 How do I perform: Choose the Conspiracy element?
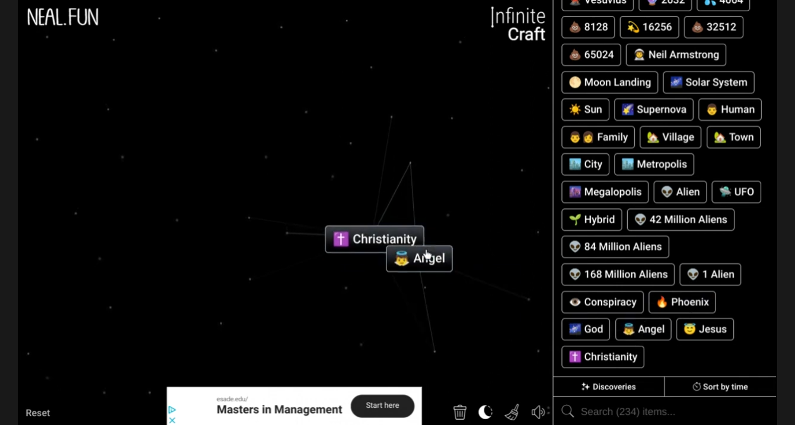click(602, 302)
